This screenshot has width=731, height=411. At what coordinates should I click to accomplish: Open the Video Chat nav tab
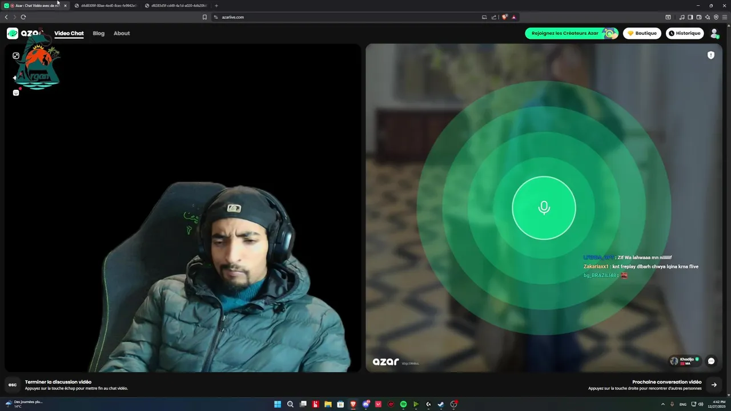coord(69,33)
